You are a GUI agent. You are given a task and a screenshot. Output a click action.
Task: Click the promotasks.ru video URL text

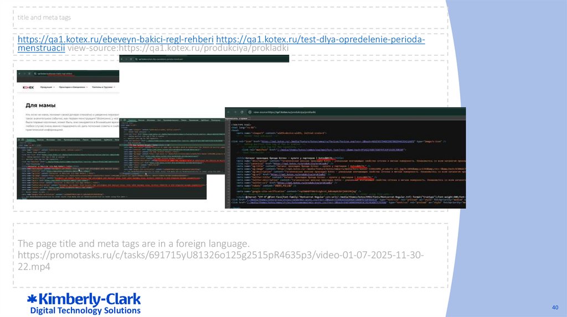tap(220, 261)
